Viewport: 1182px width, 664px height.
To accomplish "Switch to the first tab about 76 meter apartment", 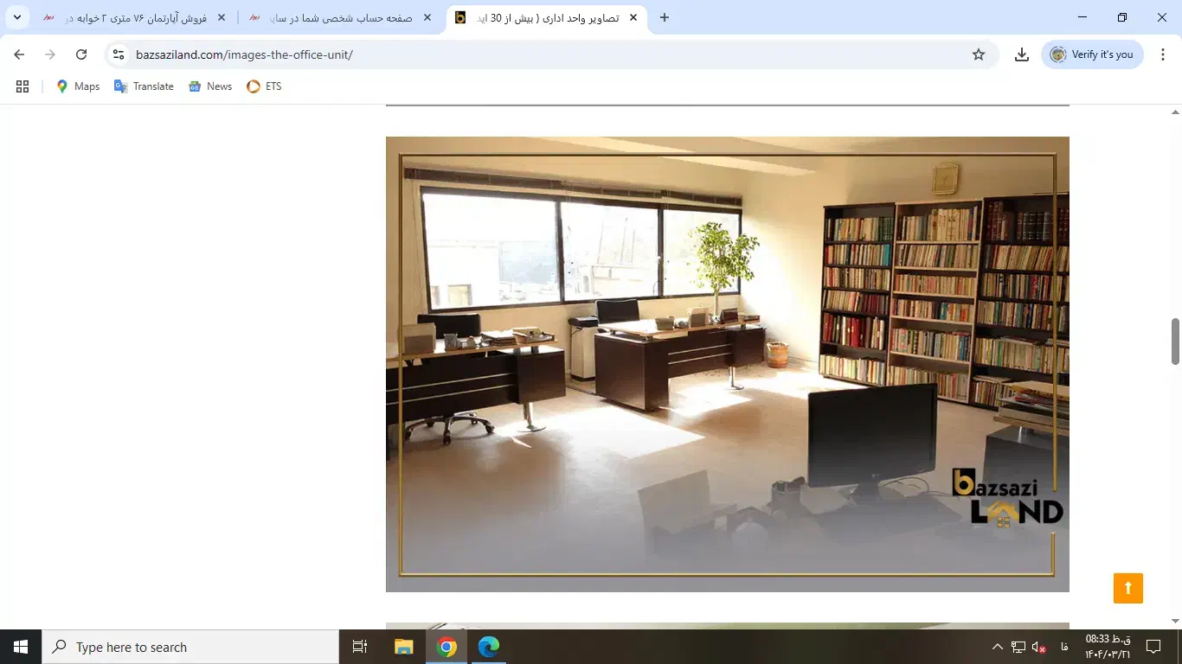I will [130, 17].
